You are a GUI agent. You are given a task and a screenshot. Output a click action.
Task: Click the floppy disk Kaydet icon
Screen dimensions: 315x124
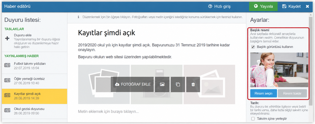[x=284, y=6]
